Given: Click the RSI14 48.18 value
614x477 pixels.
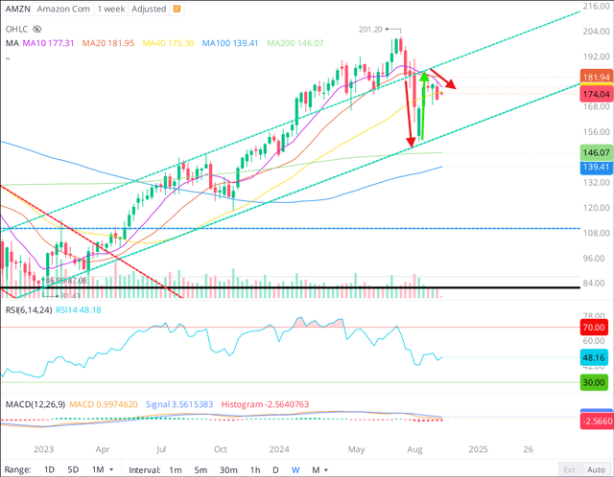Looking at the screenshot, I should [79, 310].
